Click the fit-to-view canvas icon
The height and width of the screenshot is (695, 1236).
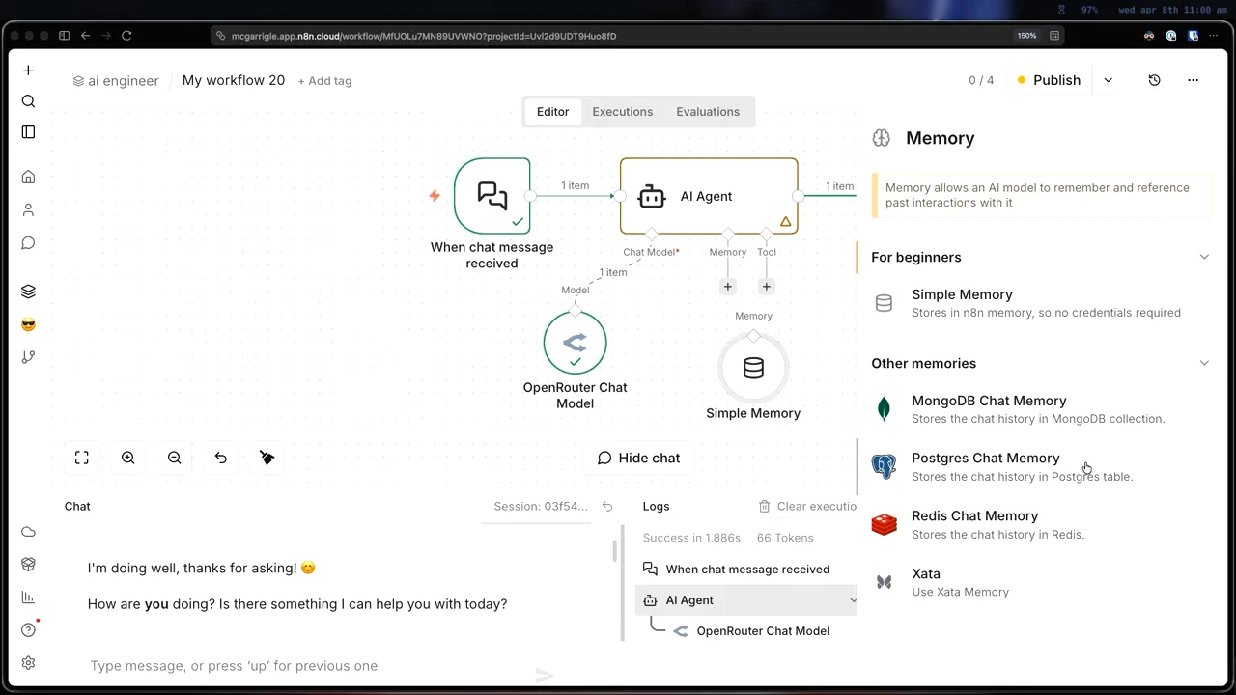(x=82, y=458)
